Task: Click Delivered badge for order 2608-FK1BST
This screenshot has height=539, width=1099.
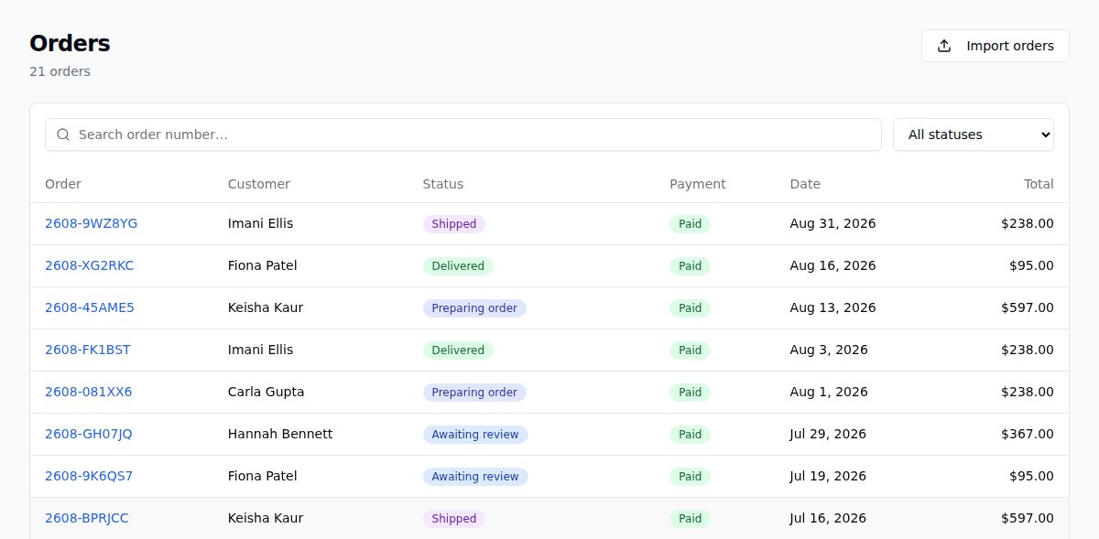Action: [x=458, y=350]
